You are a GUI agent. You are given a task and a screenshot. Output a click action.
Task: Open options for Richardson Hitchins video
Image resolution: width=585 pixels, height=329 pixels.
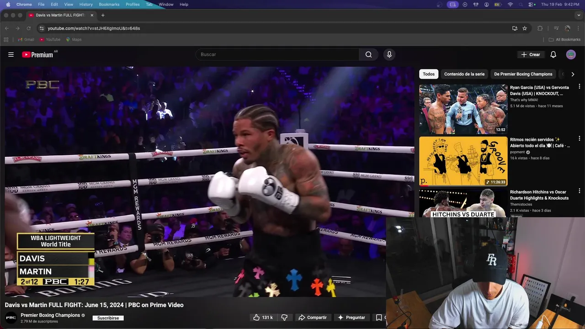point(579,191)
